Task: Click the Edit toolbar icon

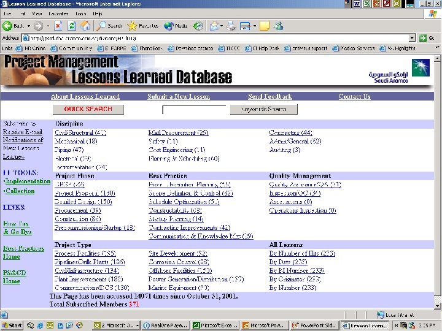Action: [245, 26]
